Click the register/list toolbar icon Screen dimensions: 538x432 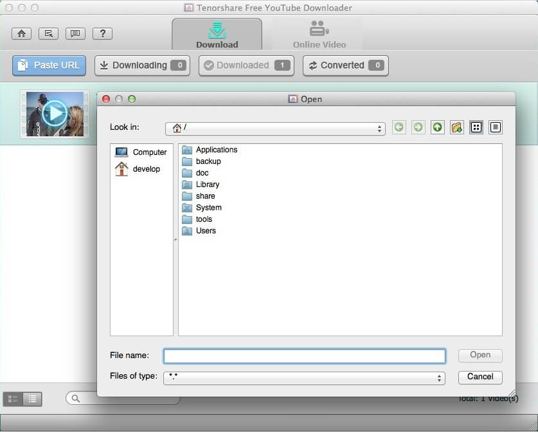[48, 33]
